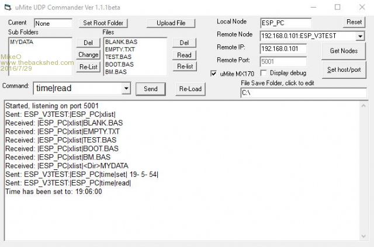Screen dimensions: 374x247
Task: Expand the Command combo box list
Action: click(x=126, y=88)
